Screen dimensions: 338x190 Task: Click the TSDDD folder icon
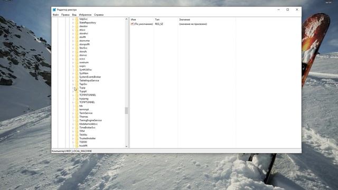77,142
